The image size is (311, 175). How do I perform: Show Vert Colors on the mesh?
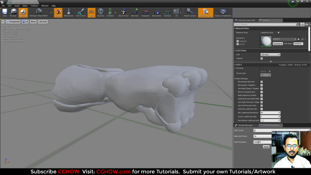click(x=80, y=12)
